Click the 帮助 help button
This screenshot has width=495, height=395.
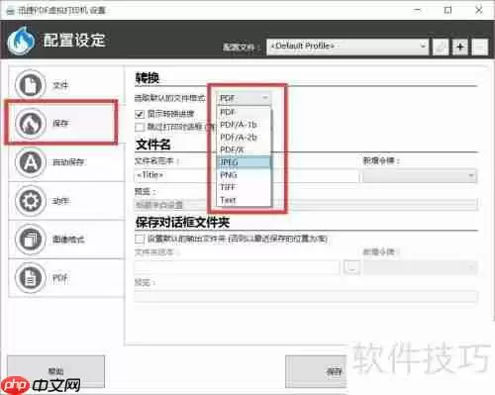(x=56, y=371)
